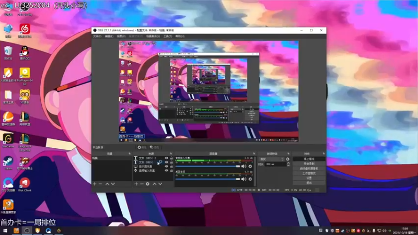Hide the display capture source eye icon

click(166, 166)
